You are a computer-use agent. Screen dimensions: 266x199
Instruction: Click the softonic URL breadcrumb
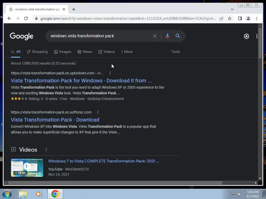pyautogui.click(x=51, y=112)
